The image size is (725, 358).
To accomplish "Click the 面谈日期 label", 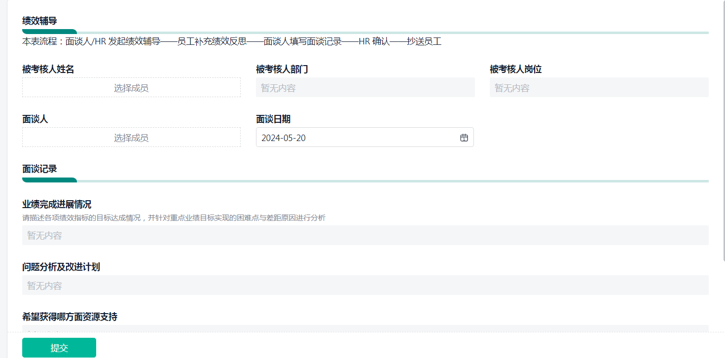I will [273, 119].
